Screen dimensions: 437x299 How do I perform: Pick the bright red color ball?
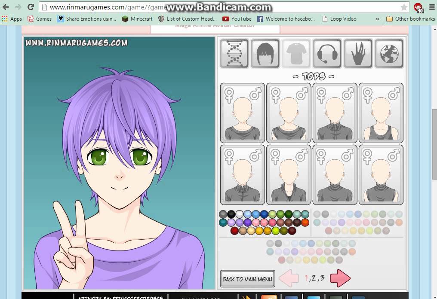click(x=234, y=231)
